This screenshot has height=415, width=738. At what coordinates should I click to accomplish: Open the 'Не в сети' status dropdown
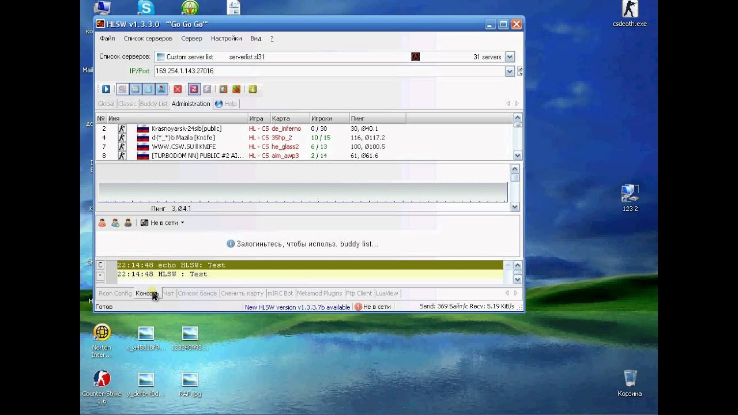[x=167, y=223]
